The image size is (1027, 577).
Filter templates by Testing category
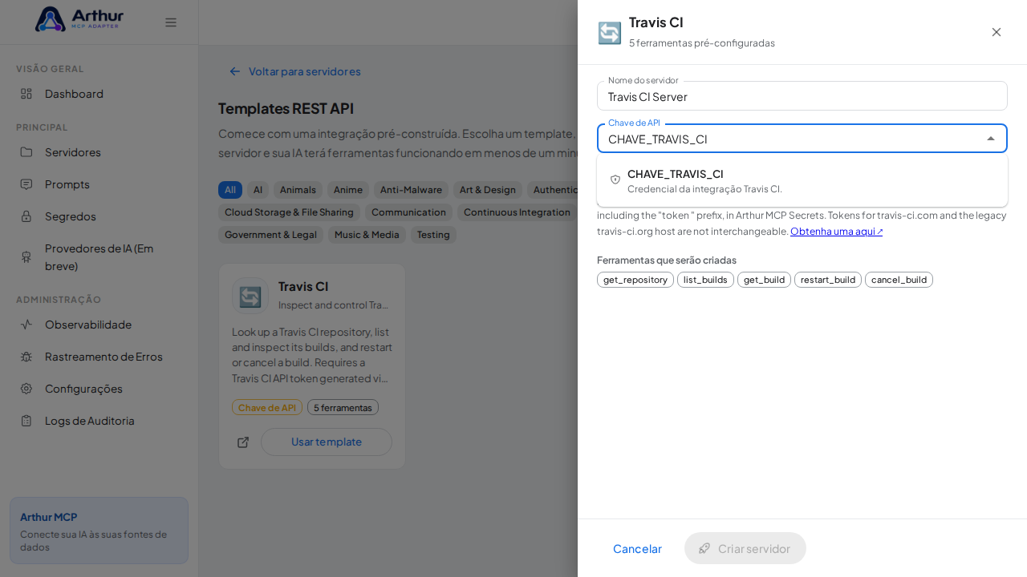(433, 235)
